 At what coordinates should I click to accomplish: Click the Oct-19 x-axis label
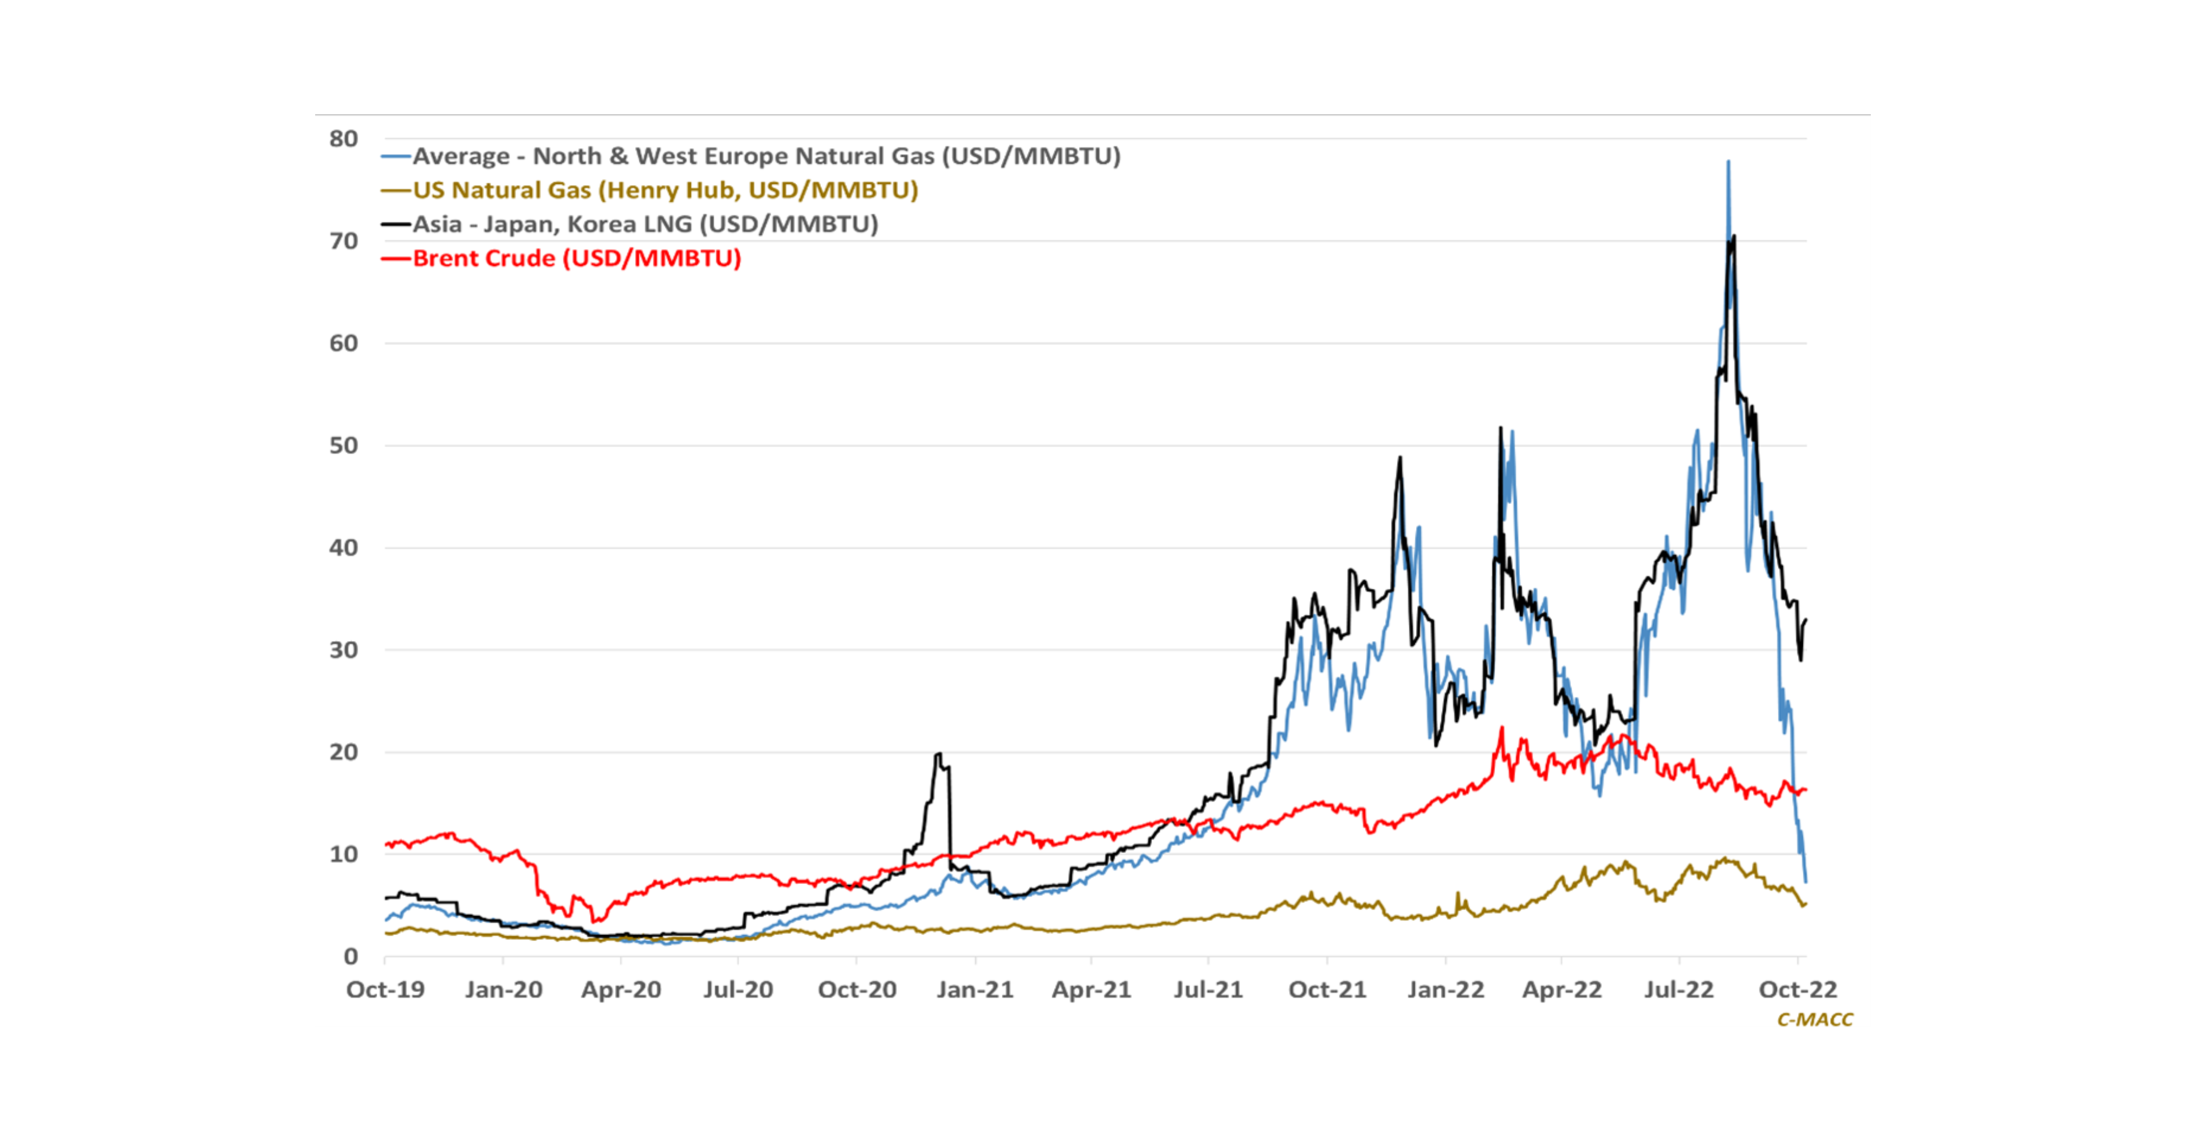click(x=385, y=989)
